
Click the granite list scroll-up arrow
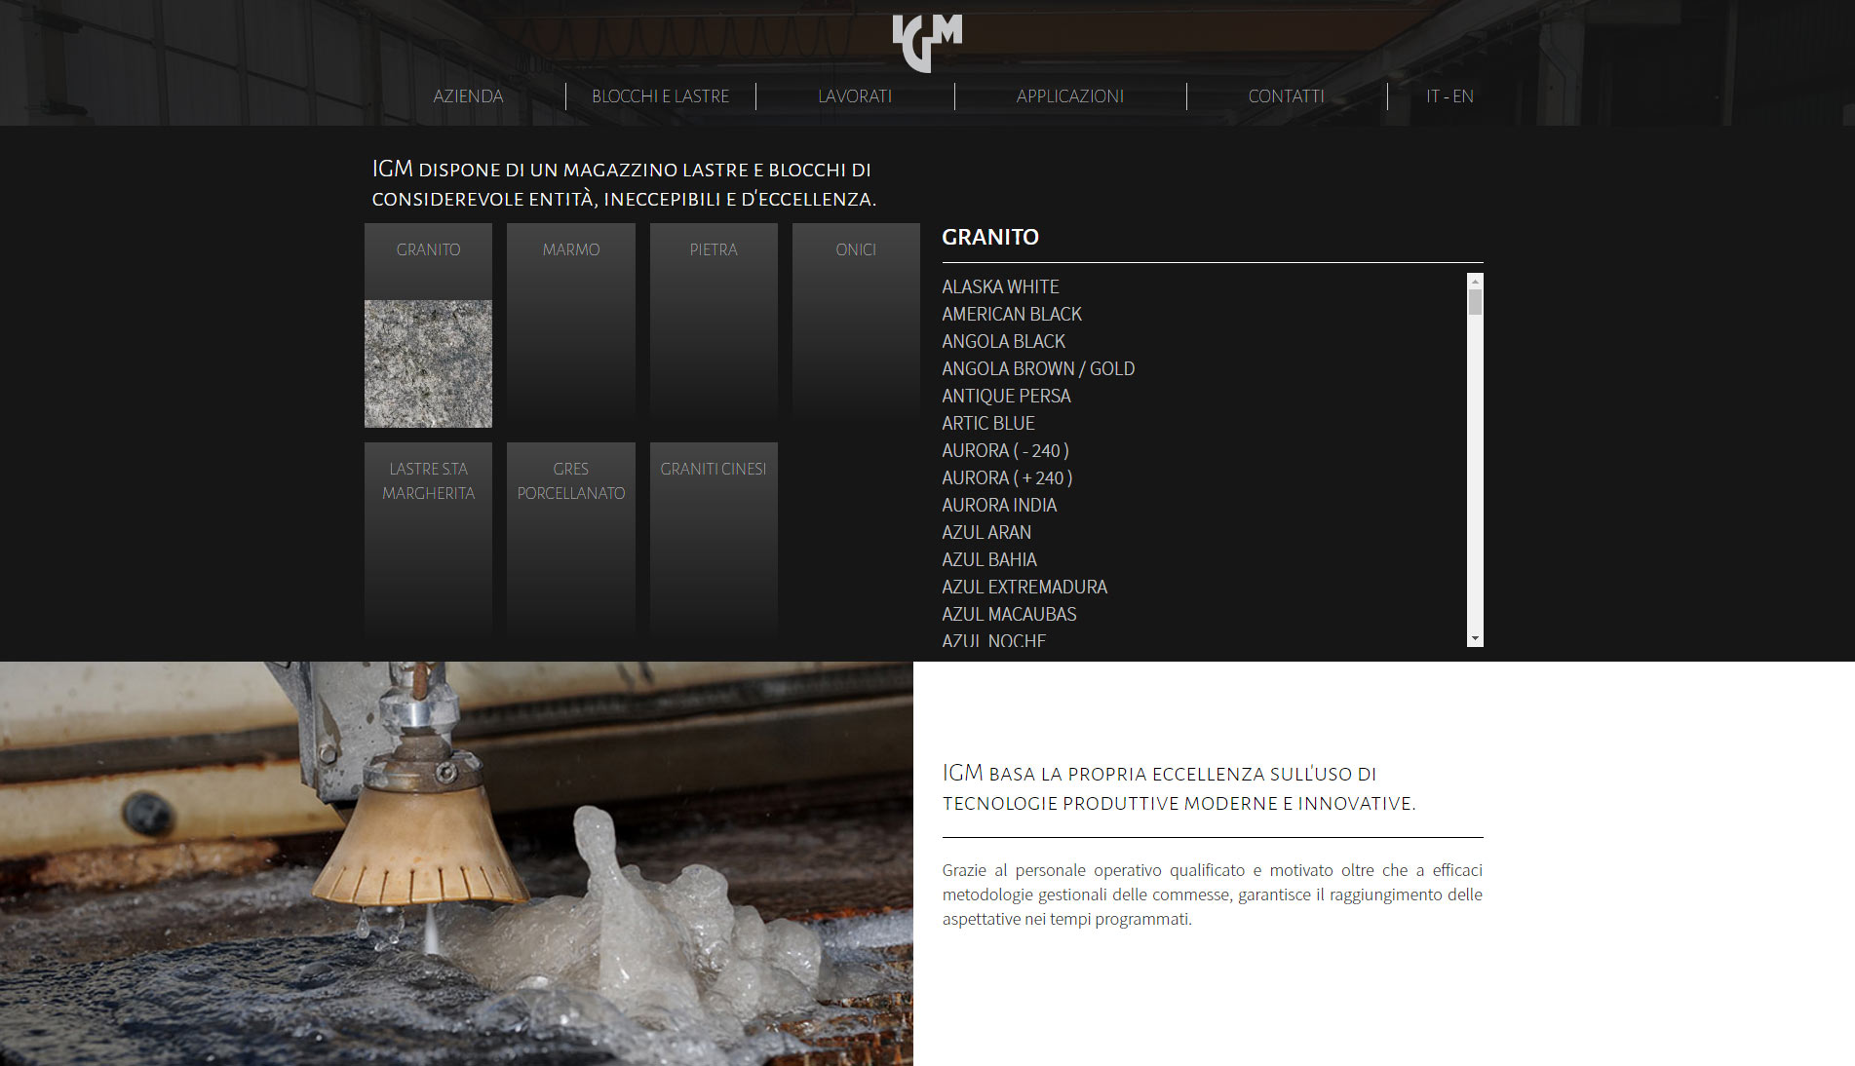1475,281
